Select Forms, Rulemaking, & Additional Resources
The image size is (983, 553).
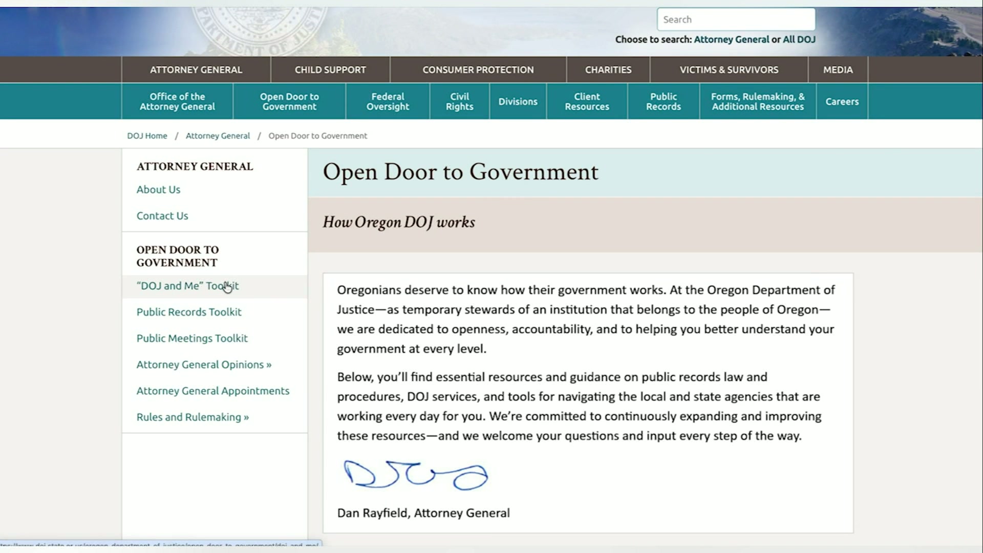click(758, 101)
